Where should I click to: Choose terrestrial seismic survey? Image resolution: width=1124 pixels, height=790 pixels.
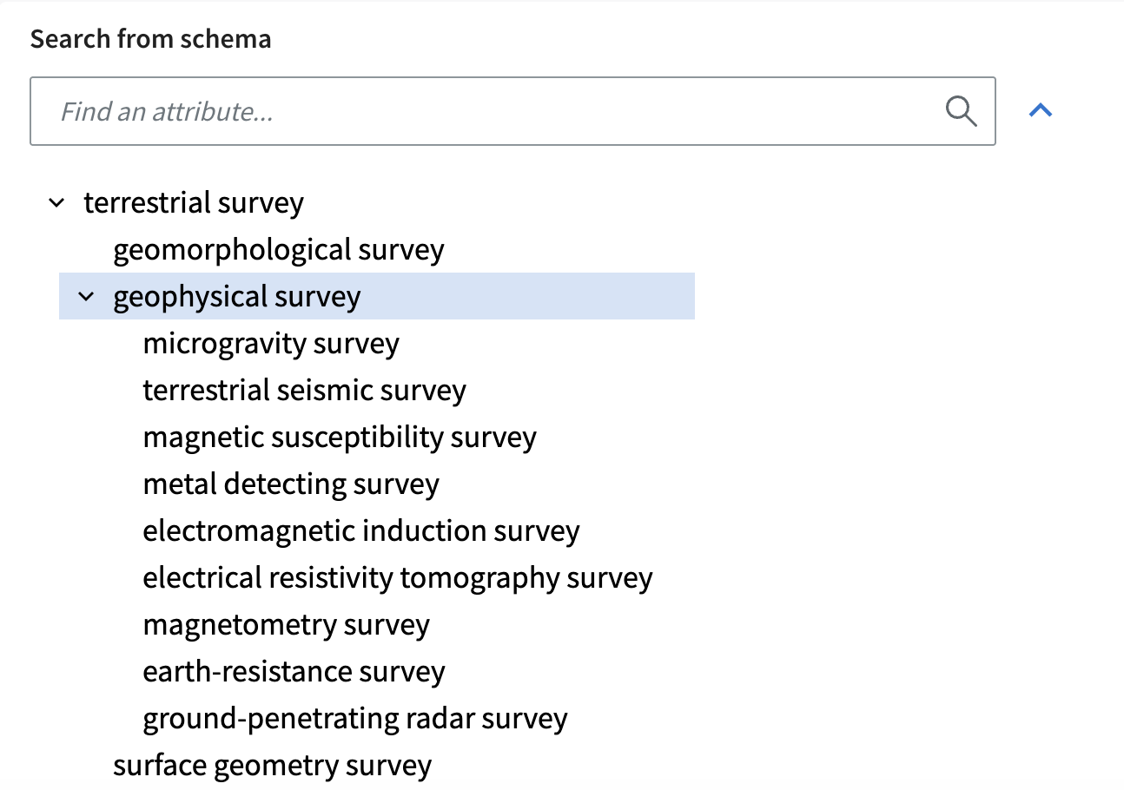coord(305,391)
